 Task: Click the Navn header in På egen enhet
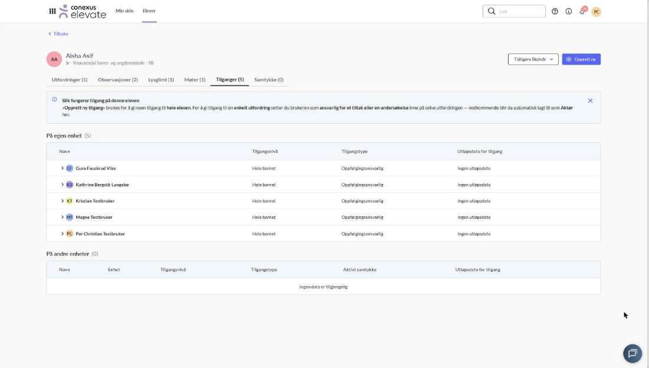click(64, 152)
